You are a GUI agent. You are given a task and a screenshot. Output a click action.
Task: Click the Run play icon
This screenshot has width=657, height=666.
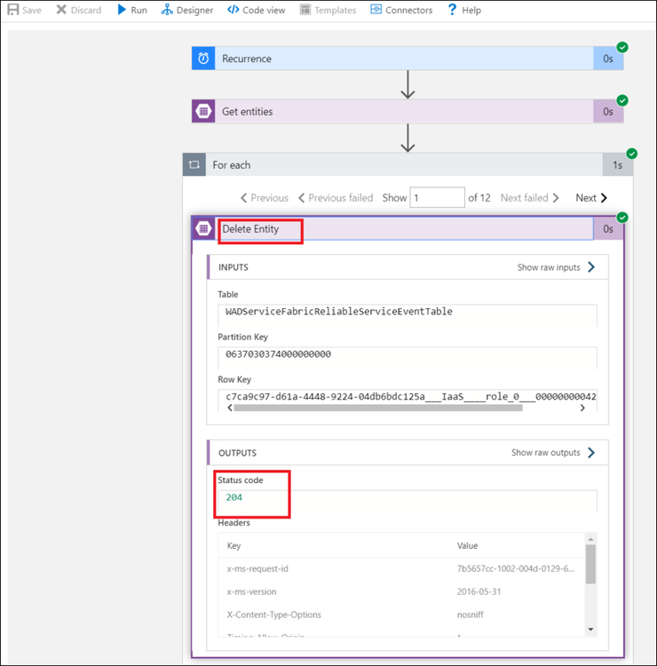tap(122, 10)
